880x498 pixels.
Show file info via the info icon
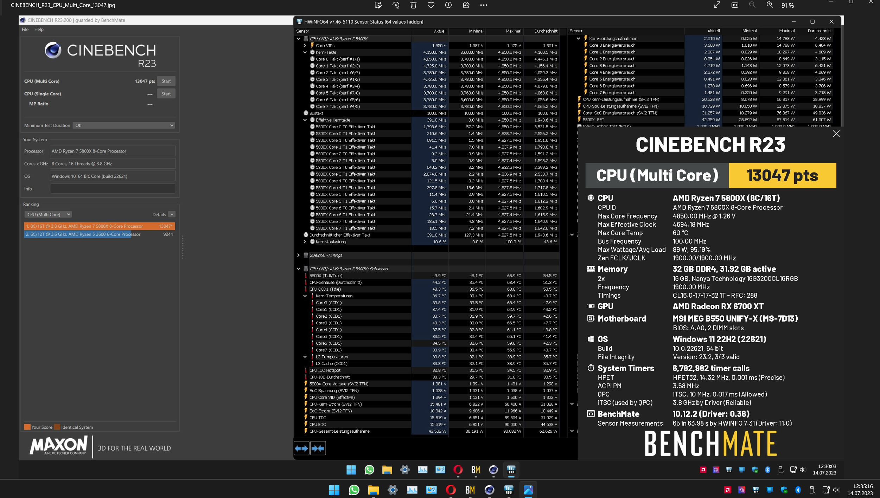coord(448,5)
